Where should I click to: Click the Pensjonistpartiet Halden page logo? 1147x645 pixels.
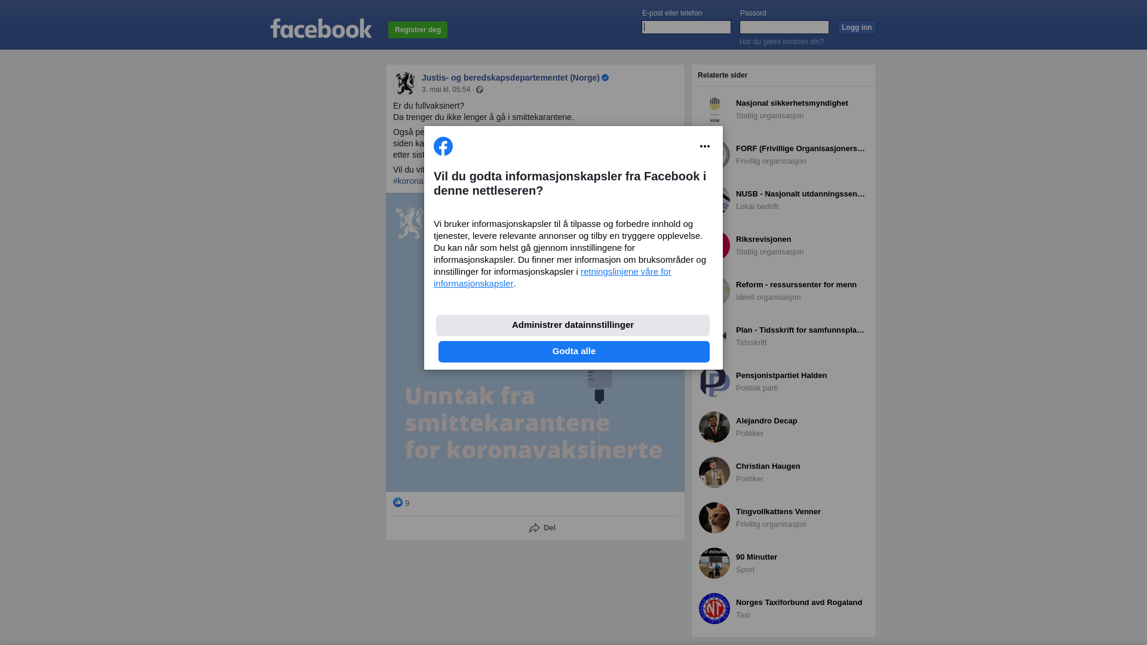pyautogui.click(x=714, y=382)
